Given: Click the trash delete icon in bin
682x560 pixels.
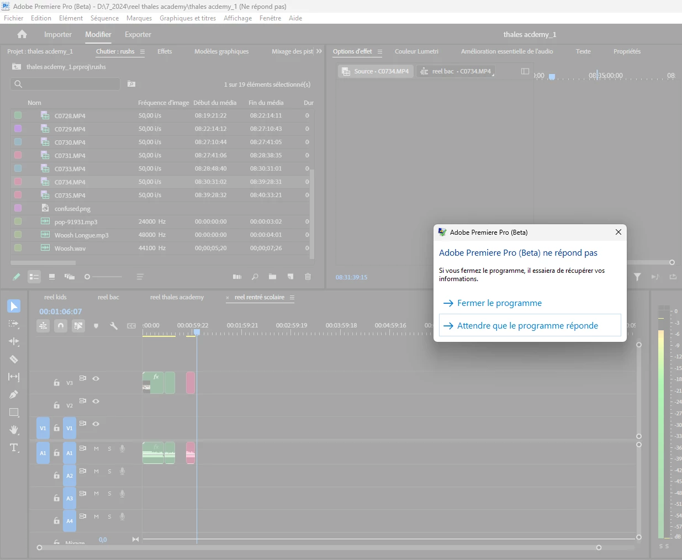Looking at the screenshot, I should [308, 277].
